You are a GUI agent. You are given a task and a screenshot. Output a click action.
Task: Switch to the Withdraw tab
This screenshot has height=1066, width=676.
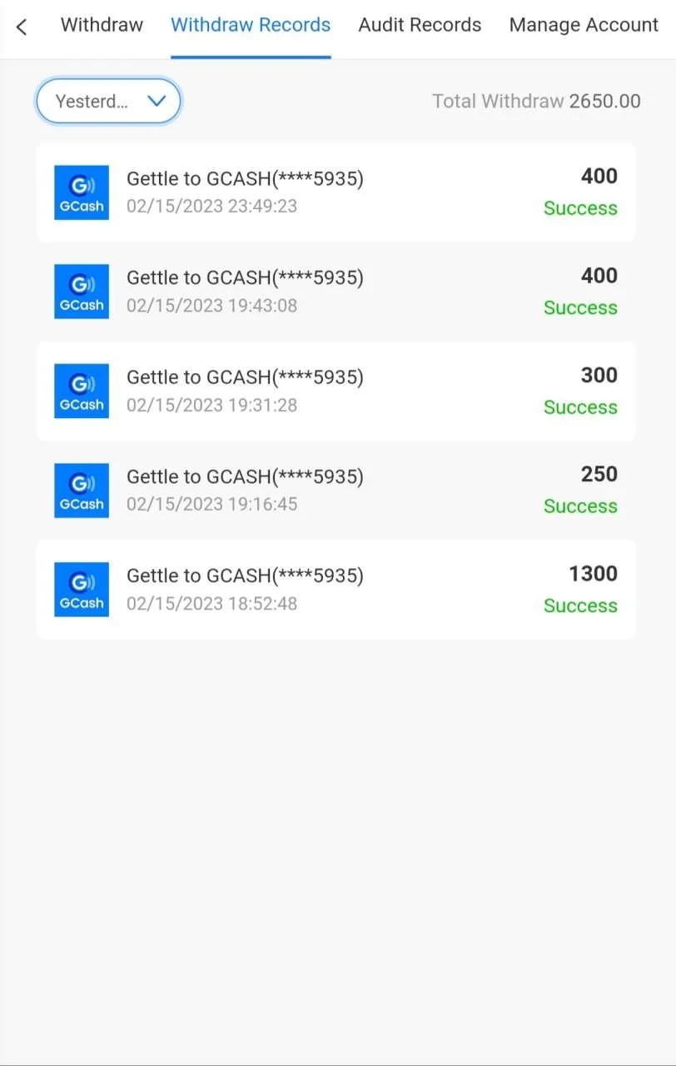click(x=102, y=25)
